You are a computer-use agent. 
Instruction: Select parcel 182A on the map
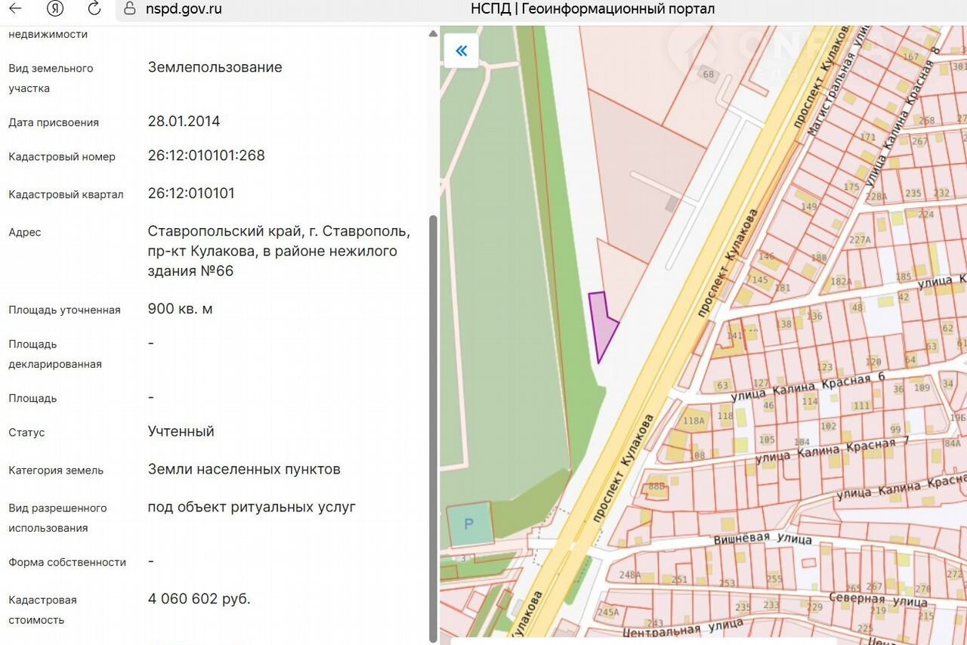[x=841, y=282]
